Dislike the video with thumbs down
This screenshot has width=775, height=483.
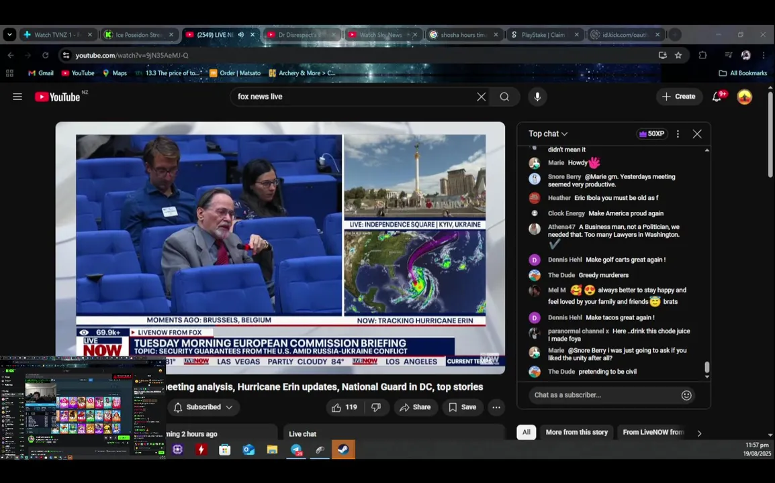pos(376,407)
